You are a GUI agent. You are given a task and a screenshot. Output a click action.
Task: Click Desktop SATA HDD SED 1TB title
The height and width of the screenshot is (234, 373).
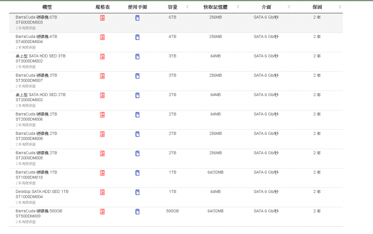click(x=42, y=191)
